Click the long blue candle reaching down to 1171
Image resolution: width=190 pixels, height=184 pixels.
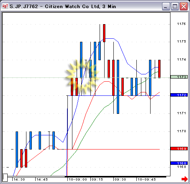[118, 87]
